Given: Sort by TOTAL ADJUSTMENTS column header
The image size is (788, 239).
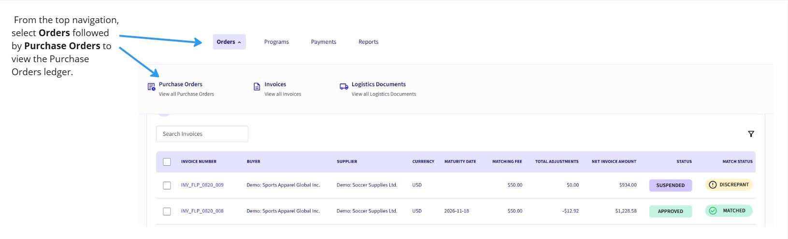Looking at the screenshot, I should point(557,162).
